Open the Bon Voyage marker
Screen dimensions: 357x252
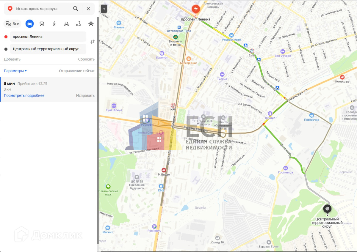click(x=283, y=51)
